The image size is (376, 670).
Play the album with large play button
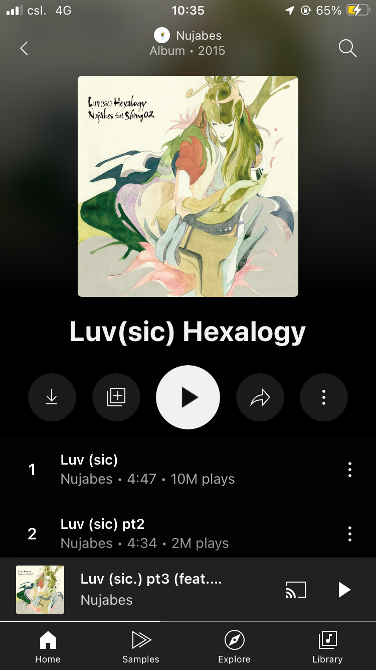(188, 397)
